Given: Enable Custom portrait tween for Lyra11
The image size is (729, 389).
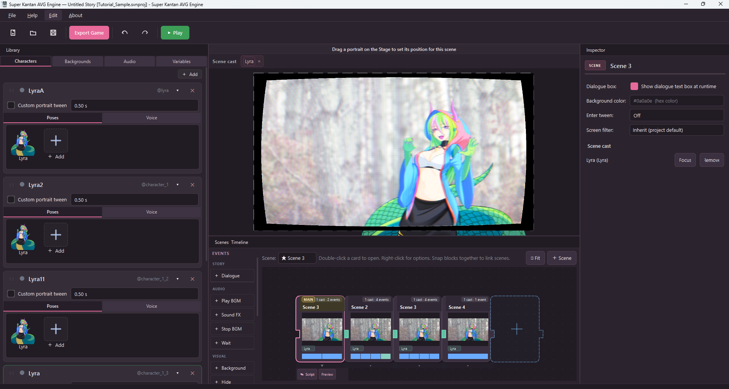Looking at the screenshot, I should 11,294.
